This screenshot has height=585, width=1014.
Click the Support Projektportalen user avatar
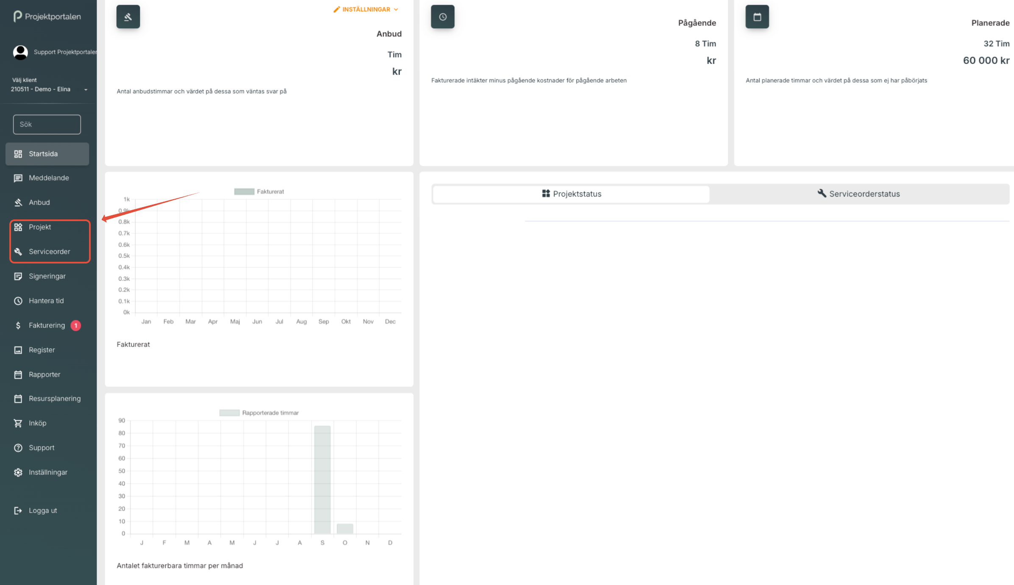20,52
